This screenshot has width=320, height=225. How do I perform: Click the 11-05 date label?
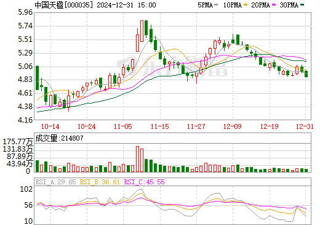pos(123,126)
